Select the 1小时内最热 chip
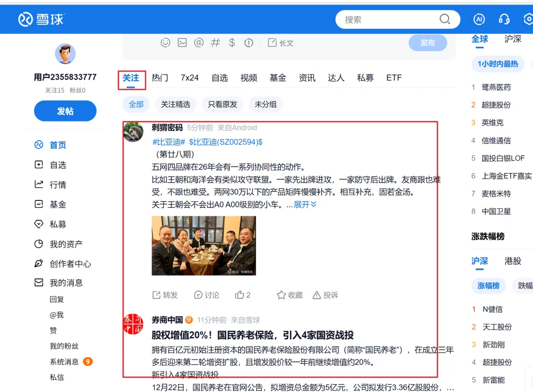 tap(497, 64)
